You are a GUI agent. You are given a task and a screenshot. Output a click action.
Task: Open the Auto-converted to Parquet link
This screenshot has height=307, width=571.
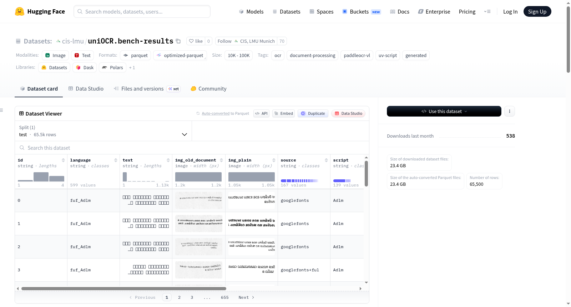216,113
